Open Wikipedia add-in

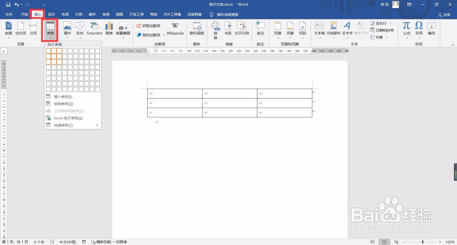[x=175, y=29]
